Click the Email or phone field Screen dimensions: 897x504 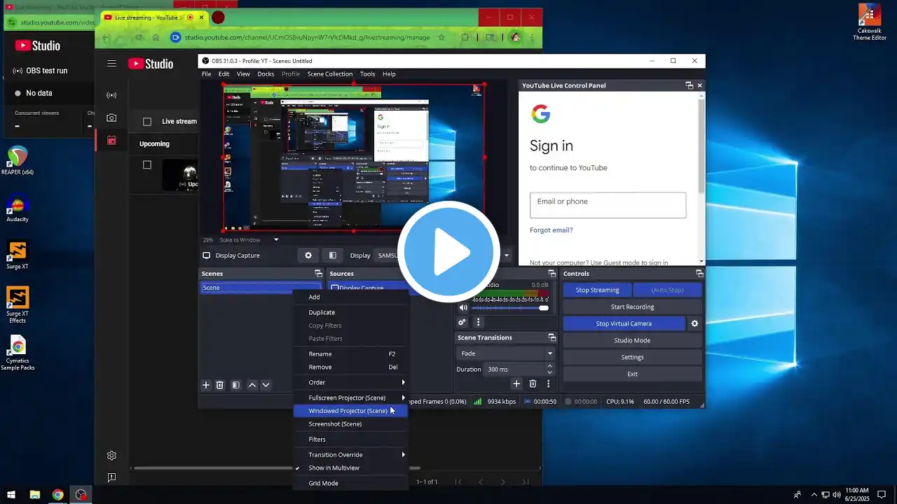[x=608, y=205]
